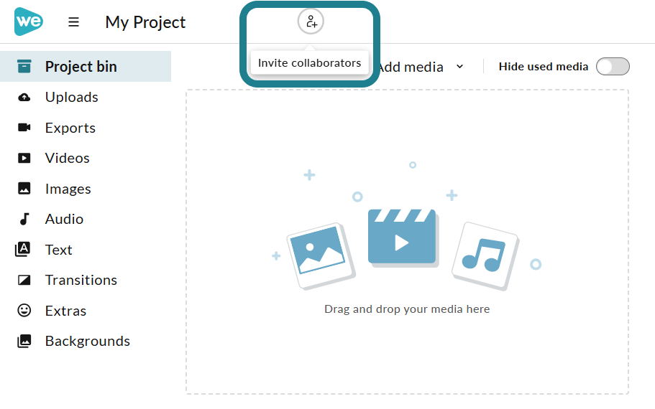Click the Invite collaborators person icon
Viewport: 655px width, 409px height.
tap(311, 22)
